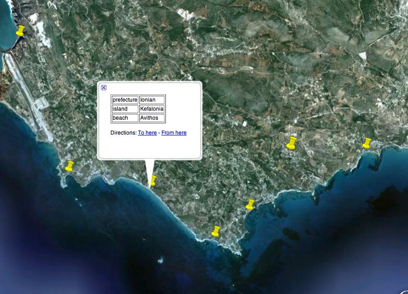Open the pushpin at the cove east of the cape
Viewport: 408px width, 294px height.
point(250,204)
